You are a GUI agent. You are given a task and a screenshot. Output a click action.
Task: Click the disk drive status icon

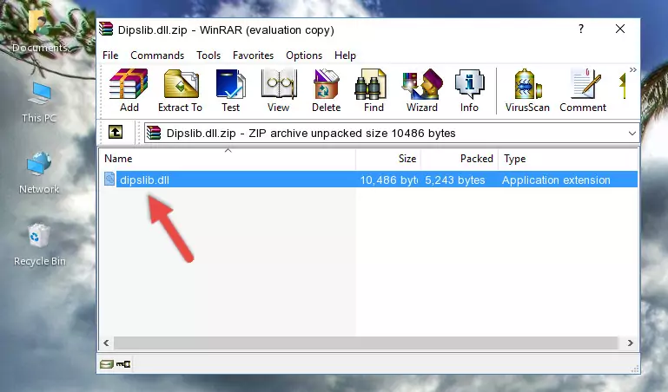[107, 364]
